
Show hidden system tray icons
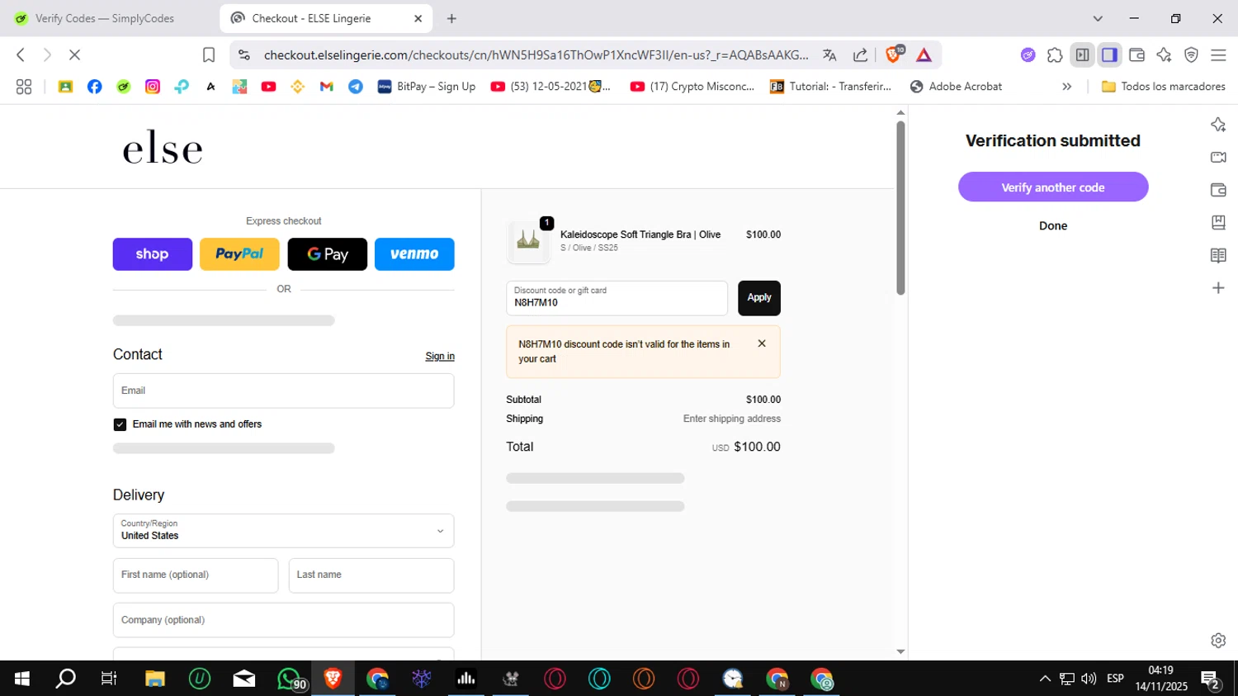(1045, 679)
